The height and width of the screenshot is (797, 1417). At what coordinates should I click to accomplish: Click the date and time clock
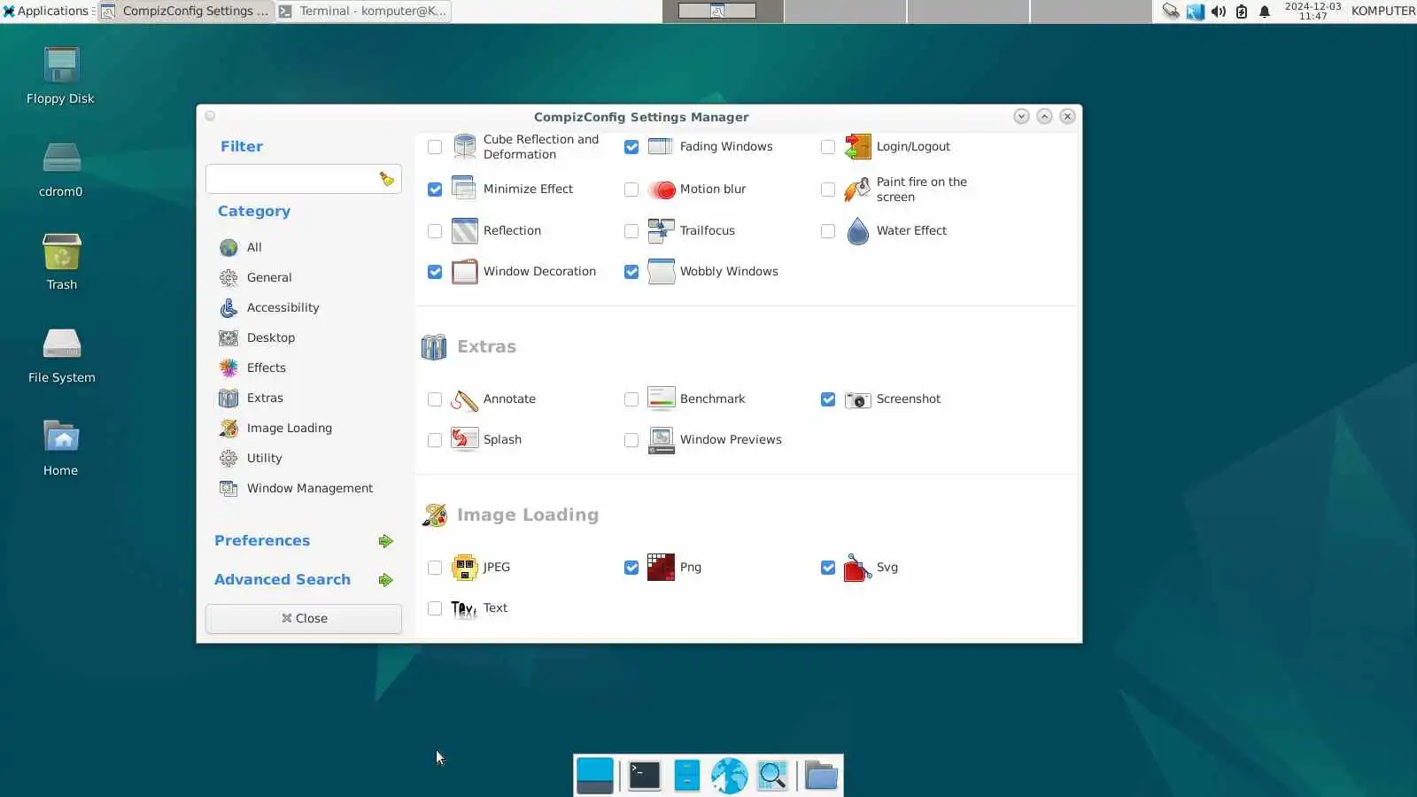1312,11
